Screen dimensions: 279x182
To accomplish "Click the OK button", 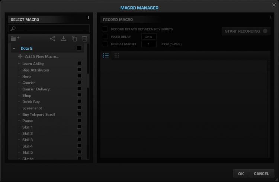I will click(x=241, y=174).
